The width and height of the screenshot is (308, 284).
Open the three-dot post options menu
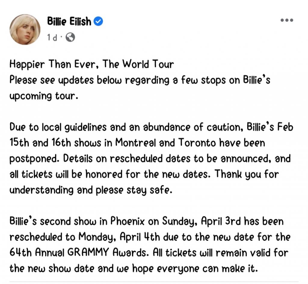pos(286,21)
